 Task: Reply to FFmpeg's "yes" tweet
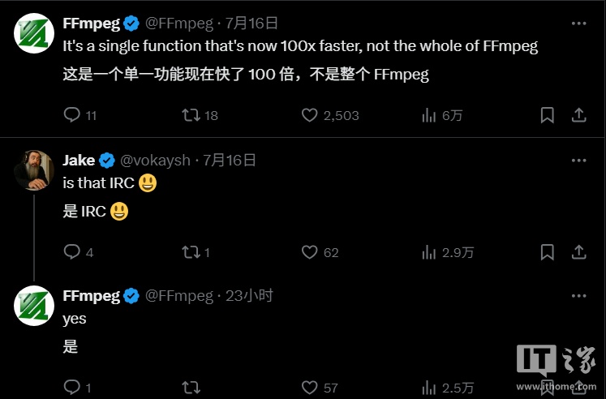pos(71,388)
